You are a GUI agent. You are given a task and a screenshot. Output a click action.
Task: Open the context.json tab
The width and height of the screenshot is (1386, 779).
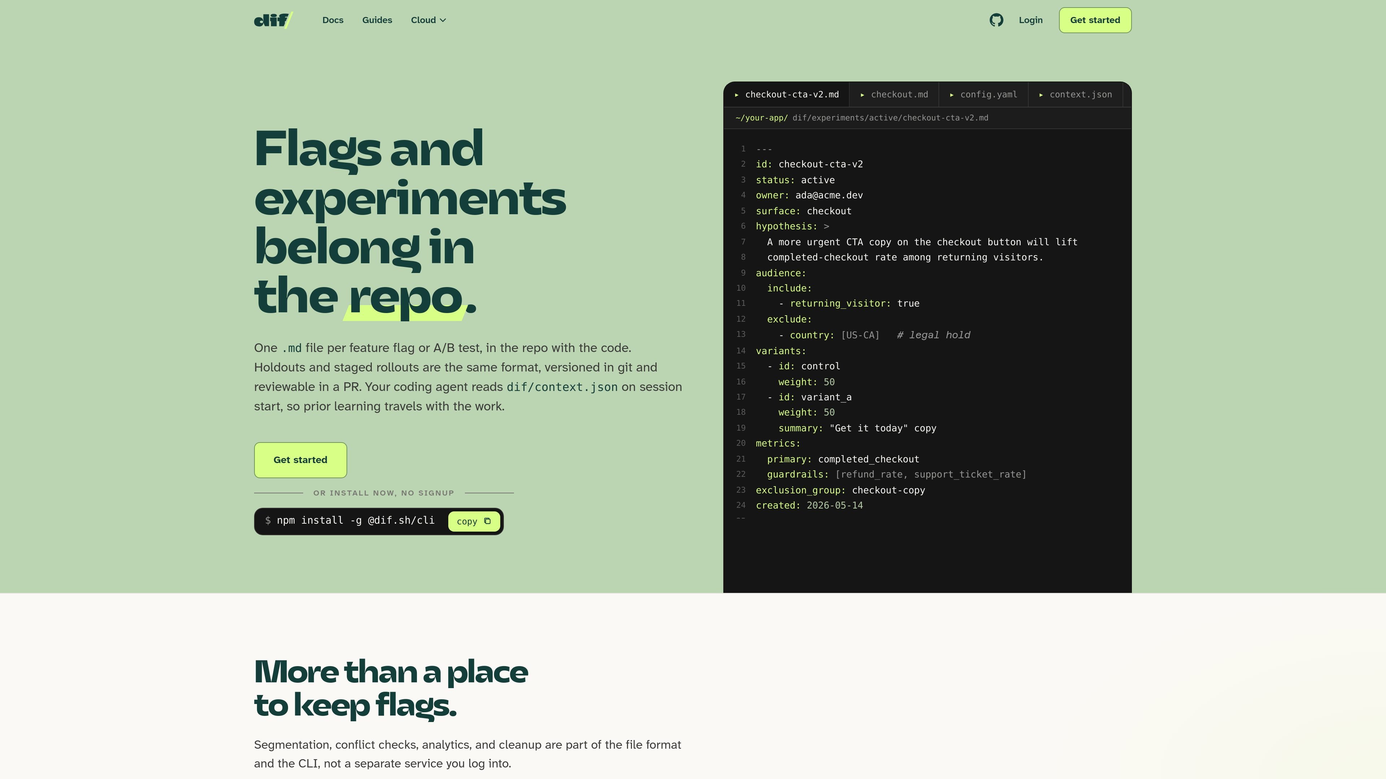1075,94
